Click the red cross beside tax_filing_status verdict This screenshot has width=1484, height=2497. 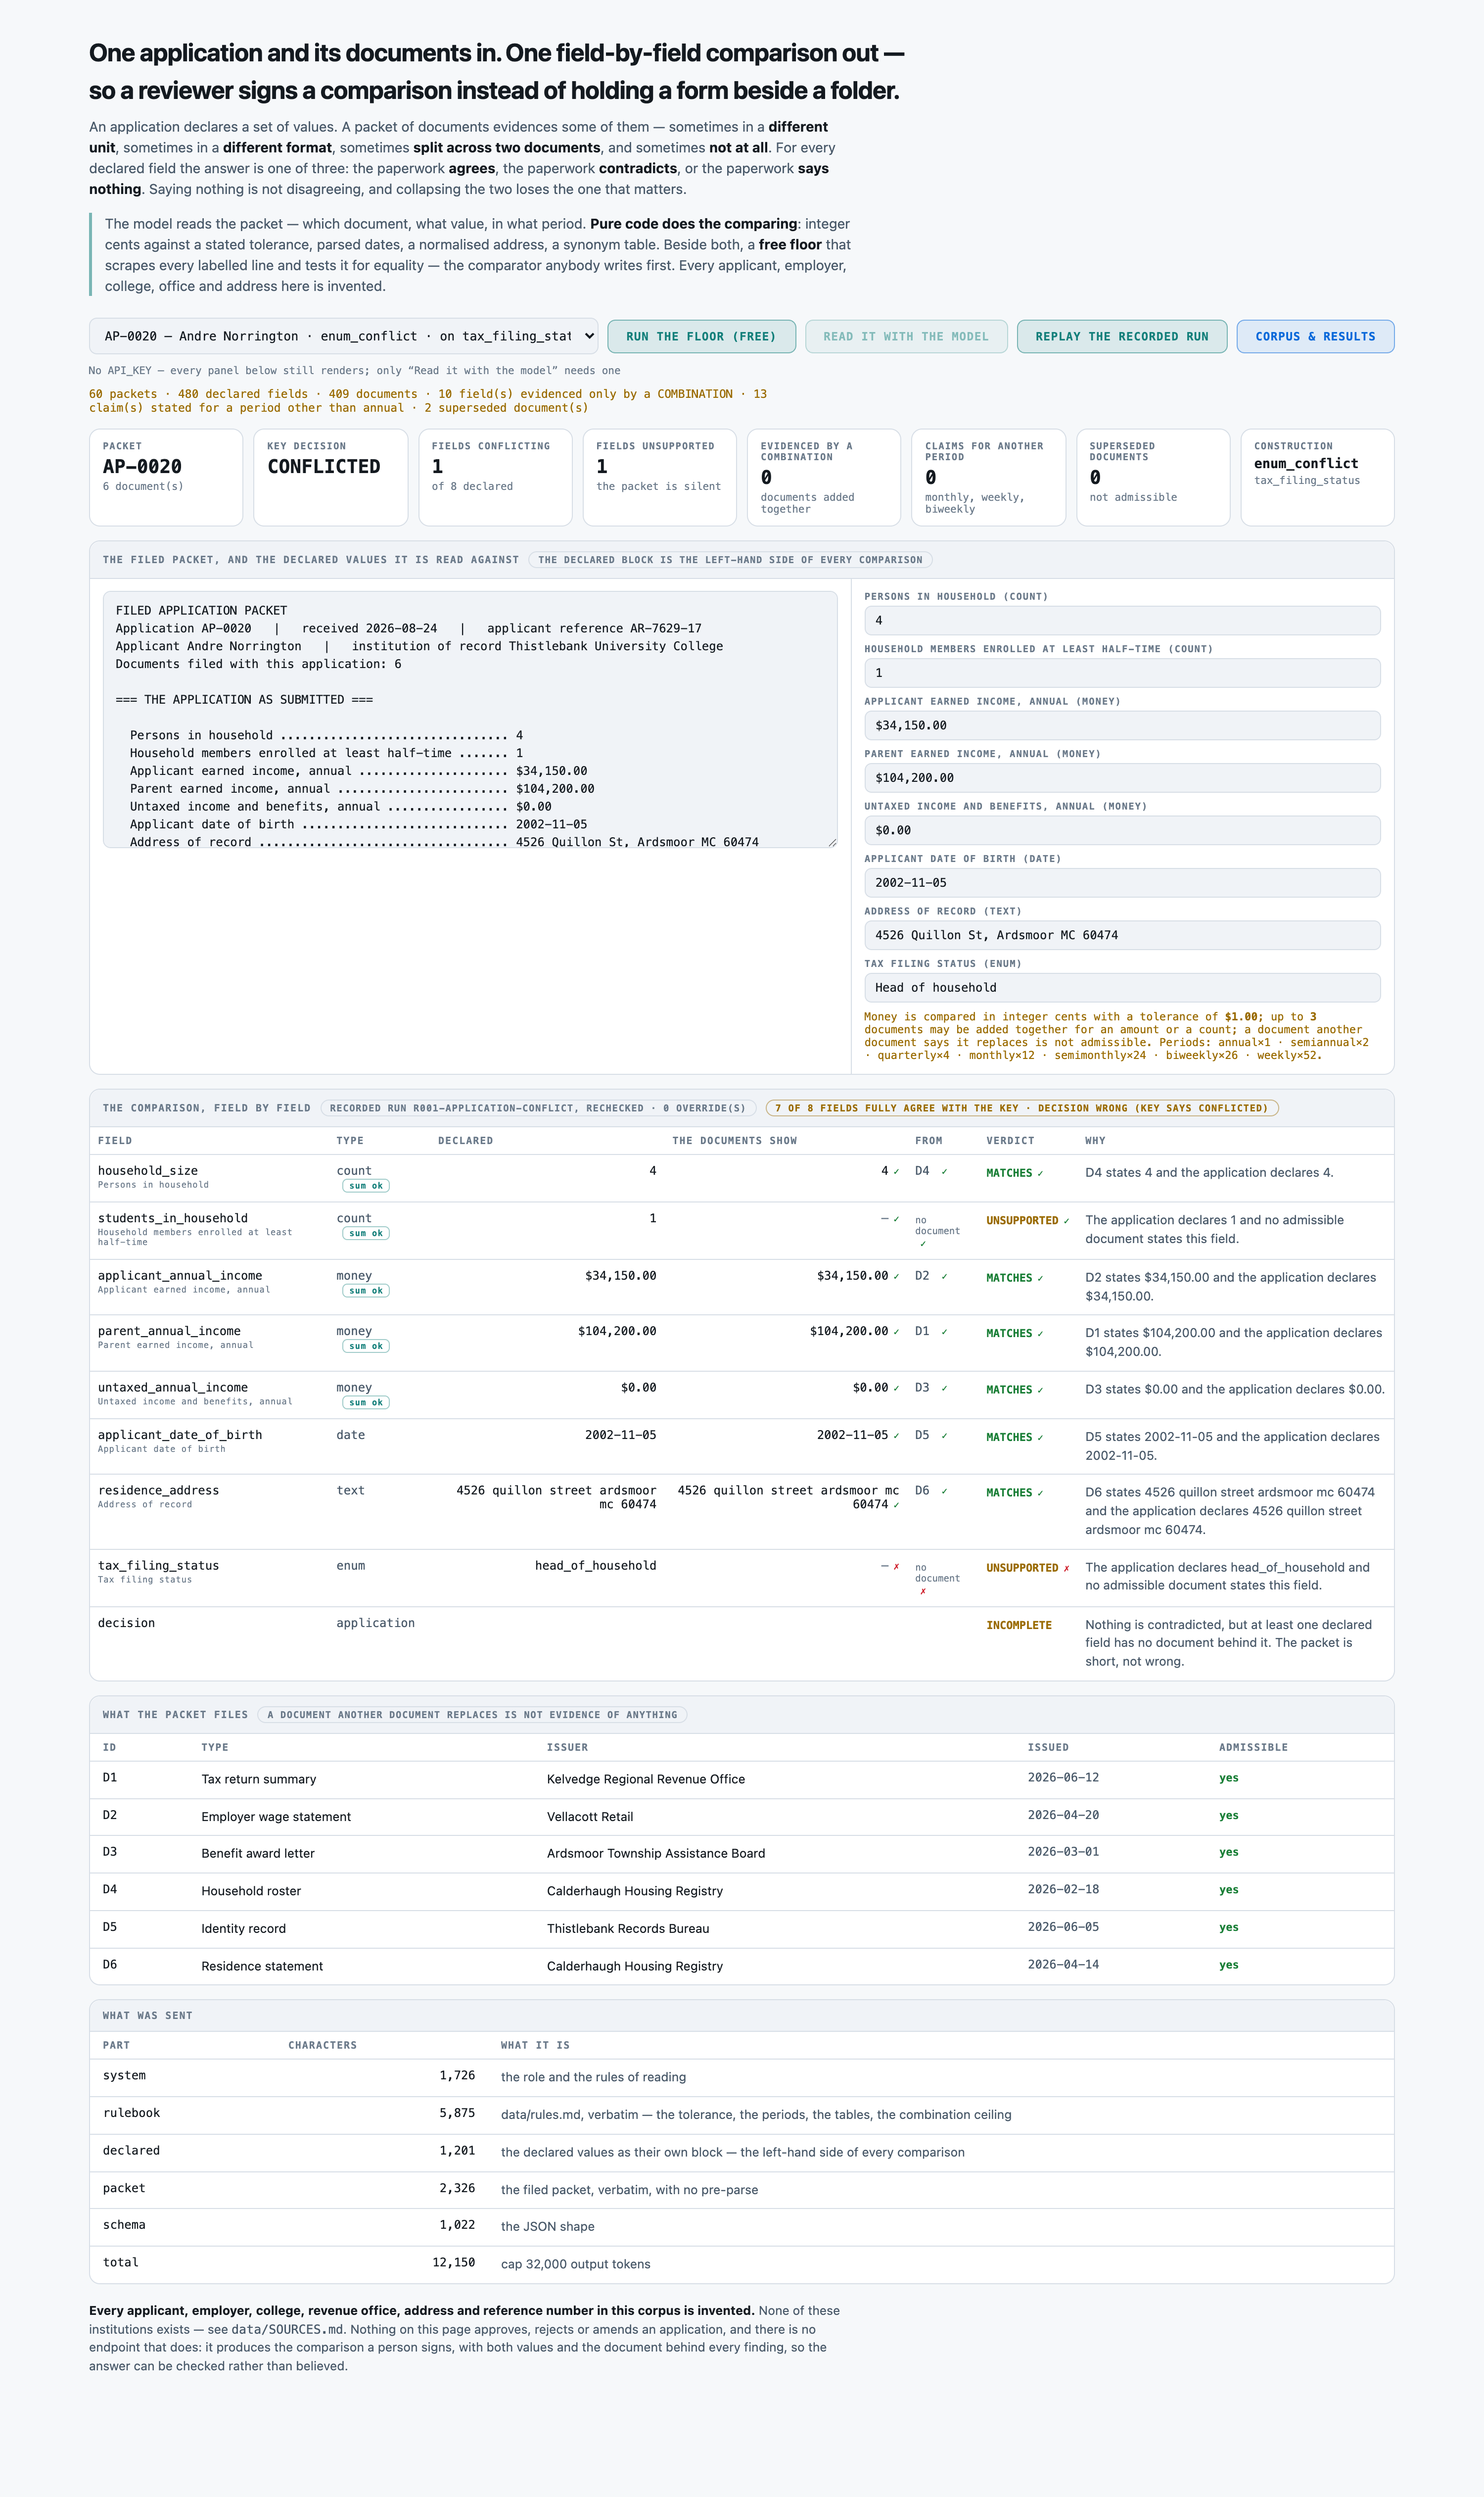(x=1066, y=1569)
